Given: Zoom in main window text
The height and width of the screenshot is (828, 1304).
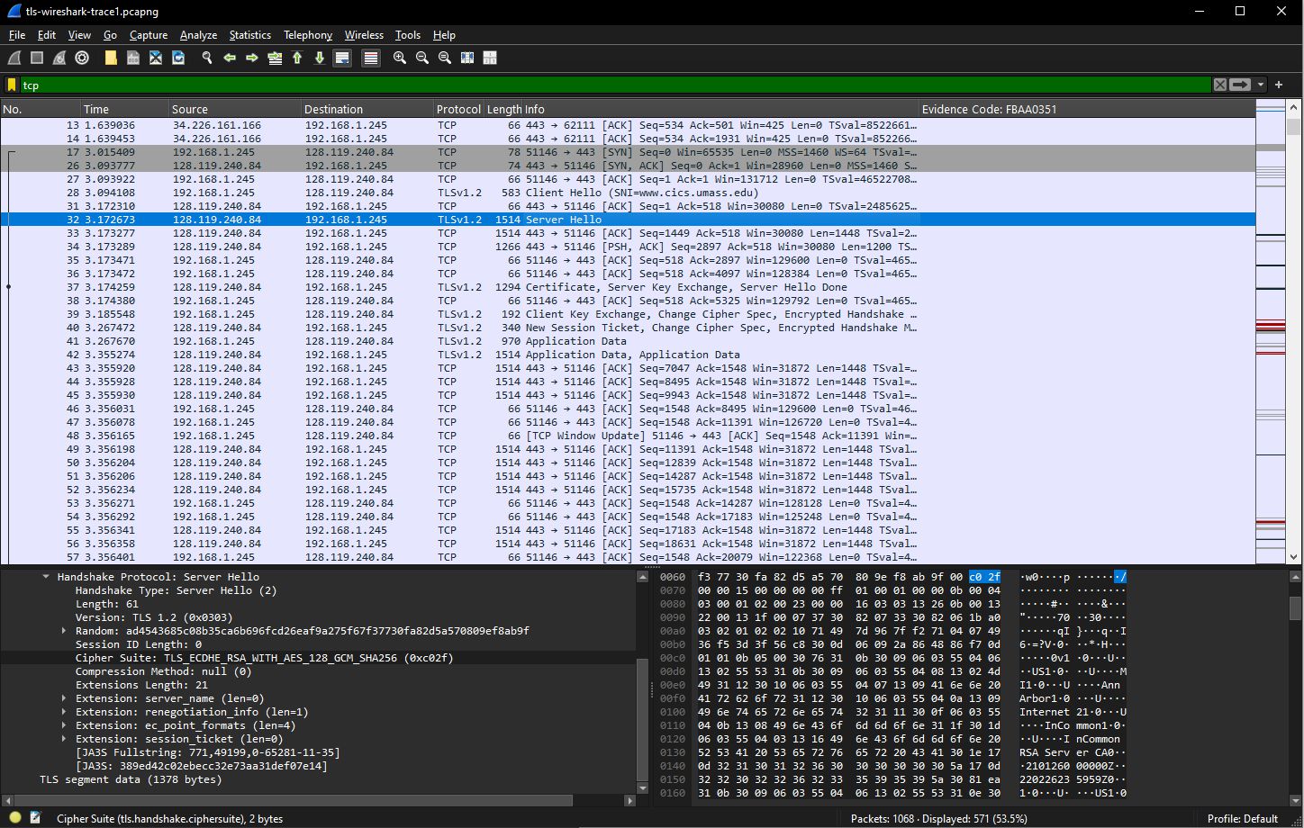Looking at the screenshot, I should point(400,58).
